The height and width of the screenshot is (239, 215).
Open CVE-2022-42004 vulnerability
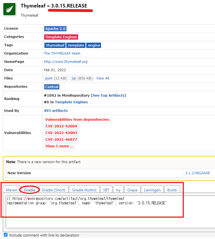coord(61,126)
